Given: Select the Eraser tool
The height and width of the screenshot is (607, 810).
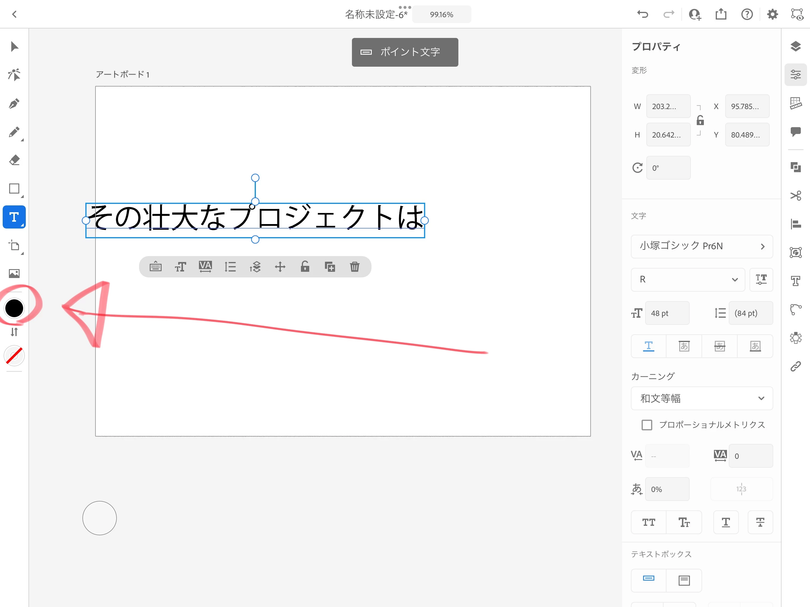Looking at the screenshot, I should point(14,160).
